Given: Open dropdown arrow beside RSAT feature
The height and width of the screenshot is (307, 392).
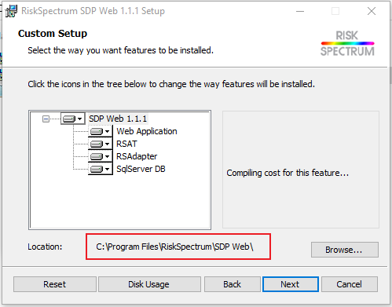Looking at the screenshot, I should pyautogui.click(x=108, y=144).
